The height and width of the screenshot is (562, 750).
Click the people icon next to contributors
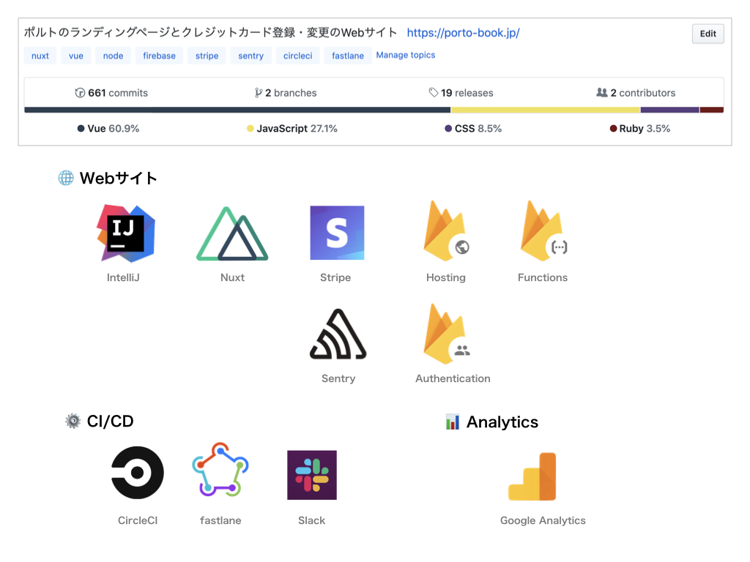[x=602, y=92]
